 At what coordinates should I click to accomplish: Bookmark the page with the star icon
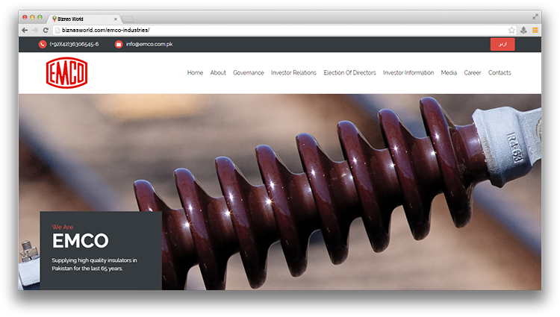pos(511,30)
